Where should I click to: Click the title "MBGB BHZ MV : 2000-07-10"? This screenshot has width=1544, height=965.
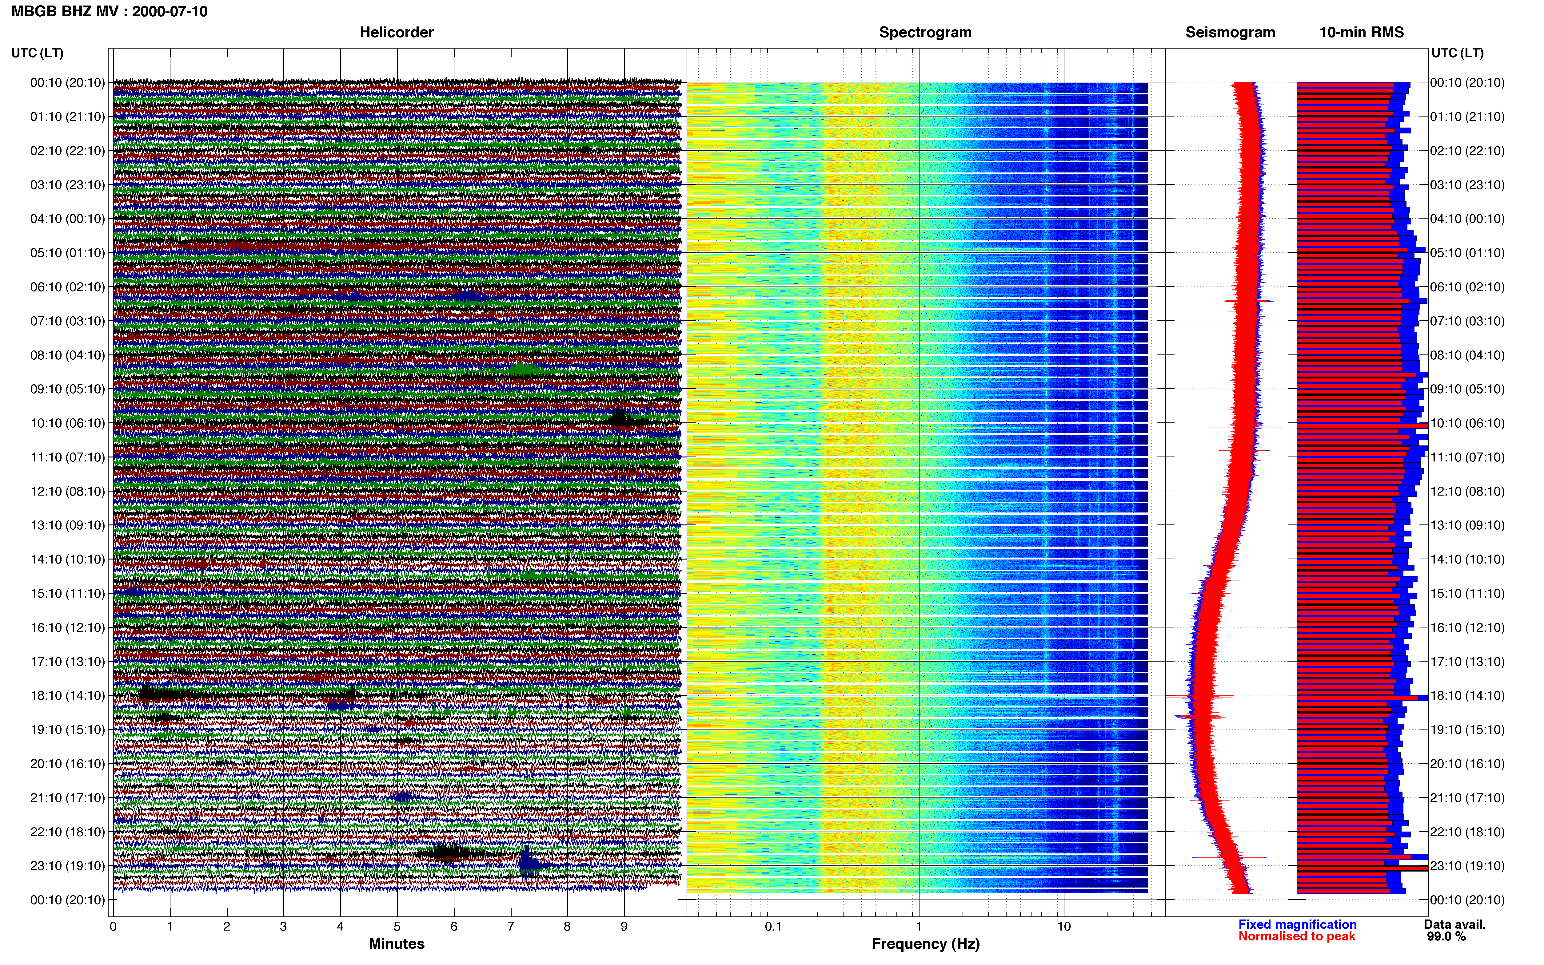click(x=109, y=11)
